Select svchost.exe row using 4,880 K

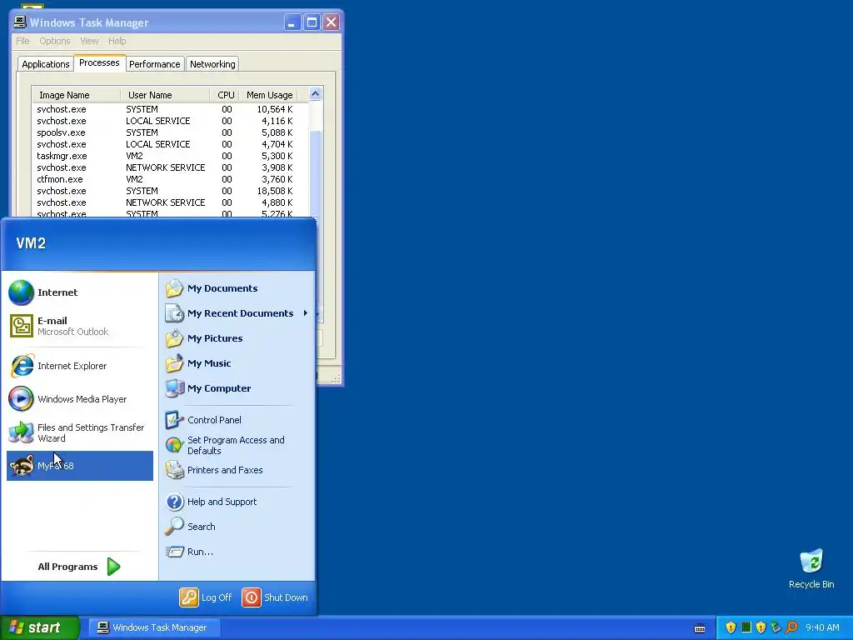tap(170, 202)
